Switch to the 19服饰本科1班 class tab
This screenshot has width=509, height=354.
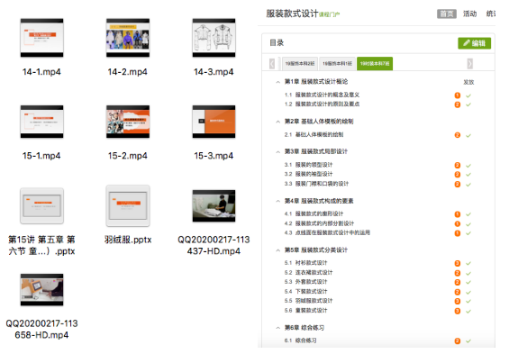click(337, 64)
